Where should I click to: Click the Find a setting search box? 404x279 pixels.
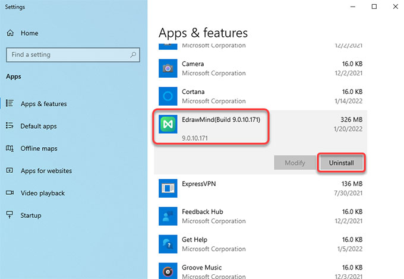[x=73, y=55]
